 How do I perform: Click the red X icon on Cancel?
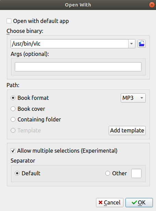tap(100, 202)
